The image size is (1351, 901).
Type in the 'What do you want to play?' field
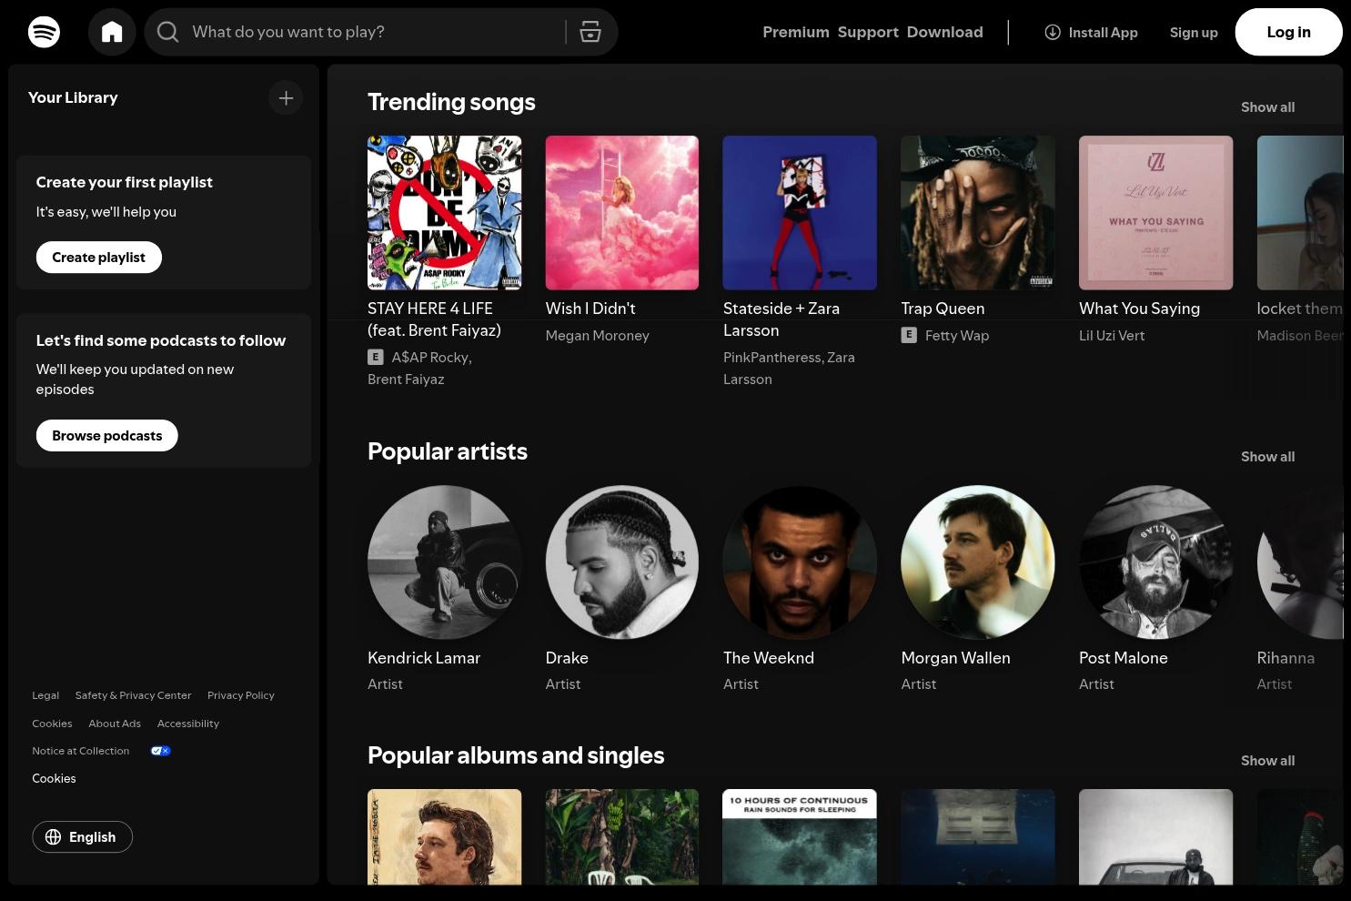373,32
